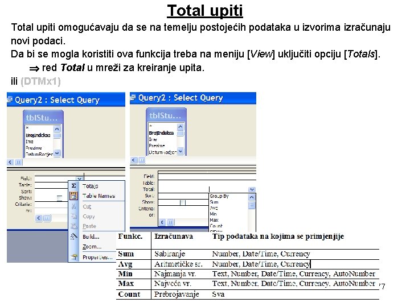Viewport: 410px width, 307px height.
Task: Click the Paste clipboard icon in context menu
Action: pyautogui.click(x=74, y=226)
